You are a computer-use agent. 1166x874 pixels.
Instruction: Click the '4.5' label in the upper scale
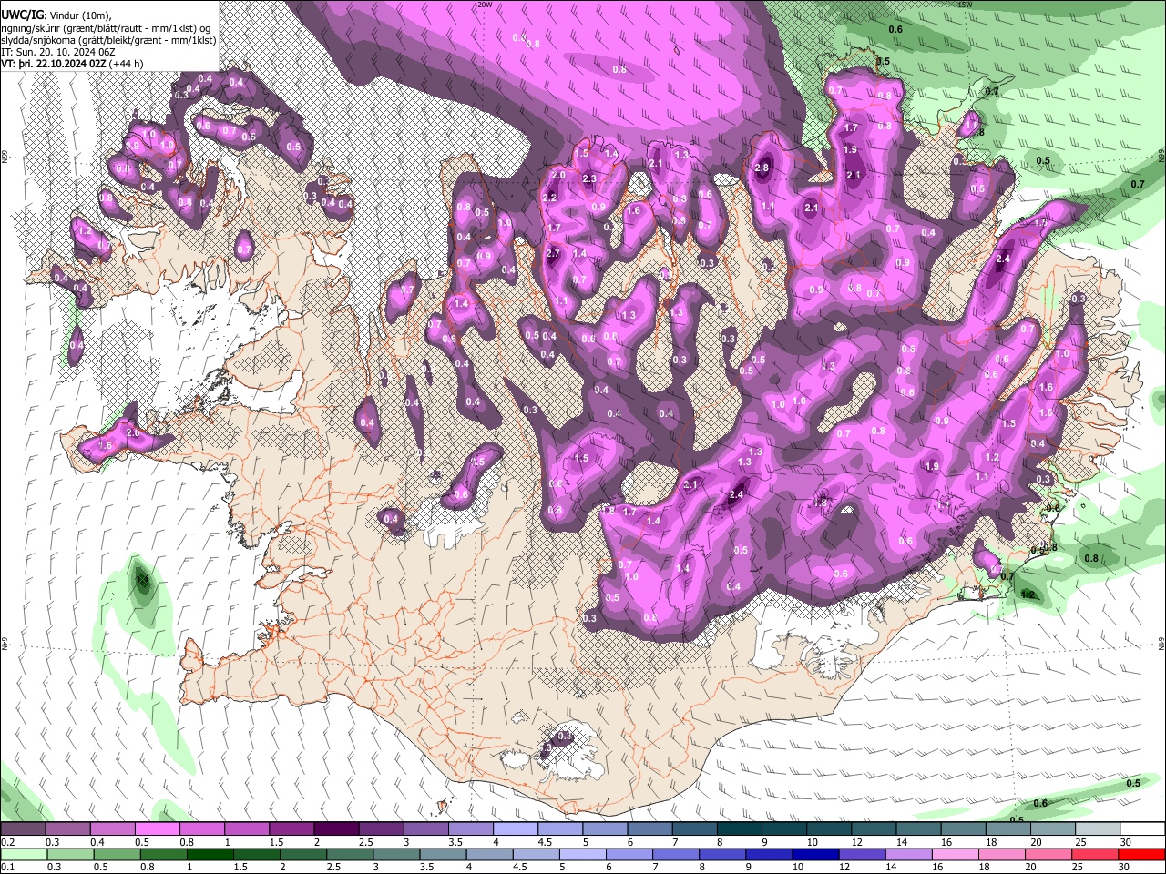544,842
